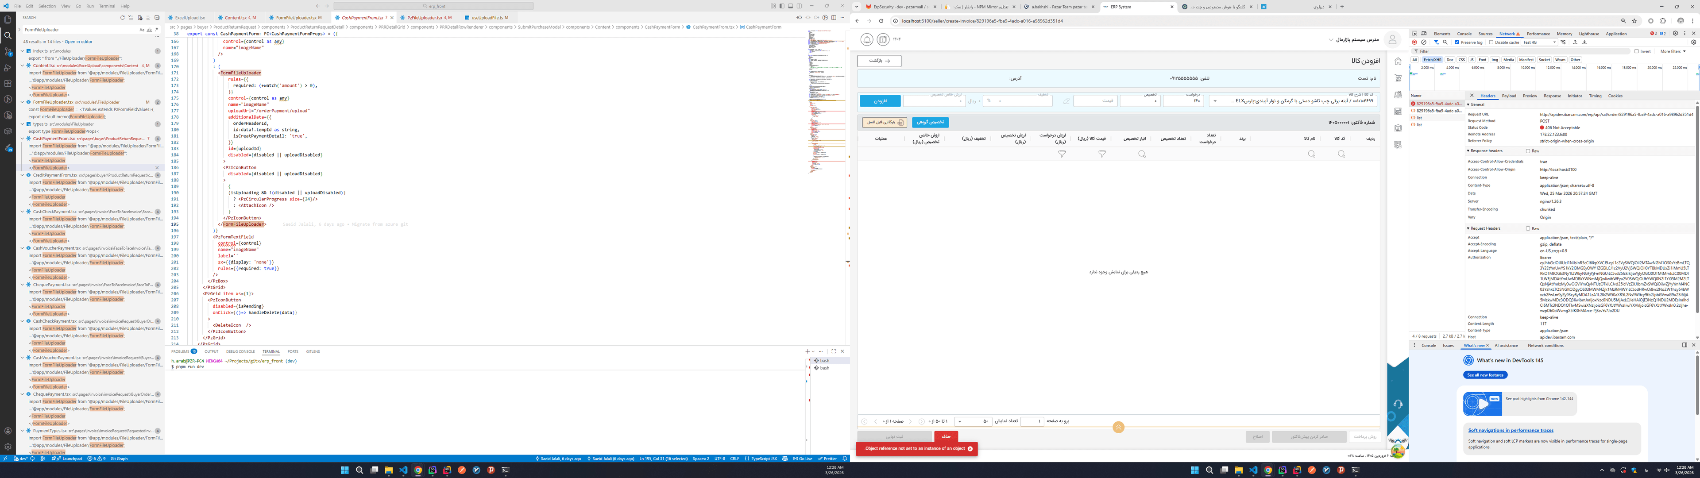This screenshot has height=478, width=1700.
Task: Open the notifications bell in ERP header
Action: pos(866,40)
